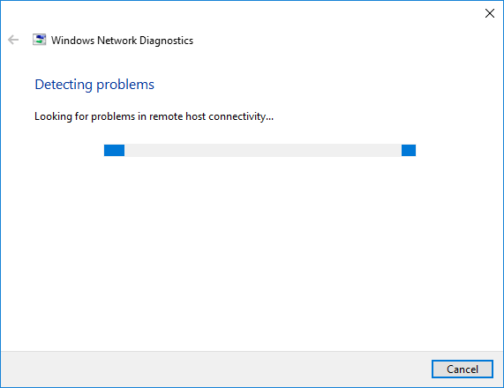504x388 pixels.
Task: Click the word connectivity in status line
Action: [241, 116]
